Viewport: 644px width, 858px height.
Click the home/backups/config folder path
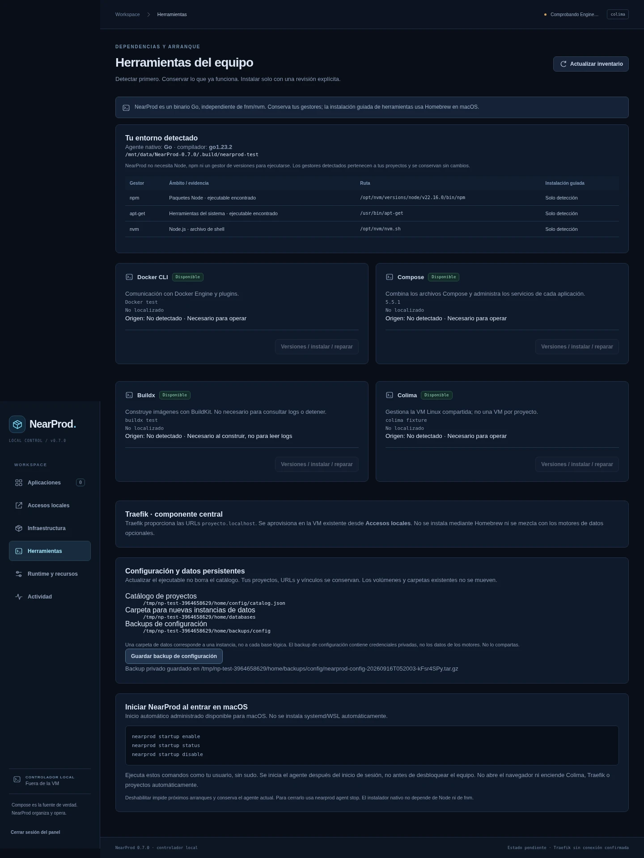207,631
